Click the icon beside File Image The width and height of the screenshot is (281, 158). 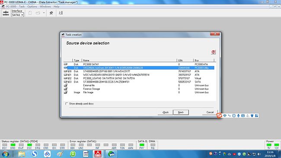tap(66, 92)
